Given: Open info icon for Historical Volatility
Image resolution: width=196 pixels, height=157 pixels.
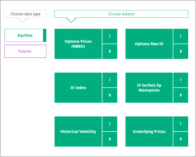Looking at the screenshot, I should pyautogui.click(x=110, y=124).
